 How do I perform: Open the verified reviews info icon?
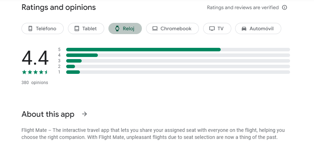(x=284, y=7)
